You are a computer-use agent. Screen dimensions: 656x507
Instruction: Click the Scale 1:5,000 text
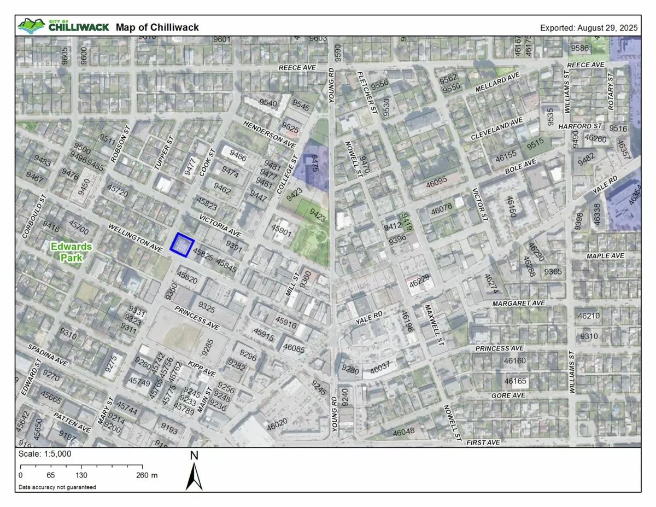tap(45, 454)
